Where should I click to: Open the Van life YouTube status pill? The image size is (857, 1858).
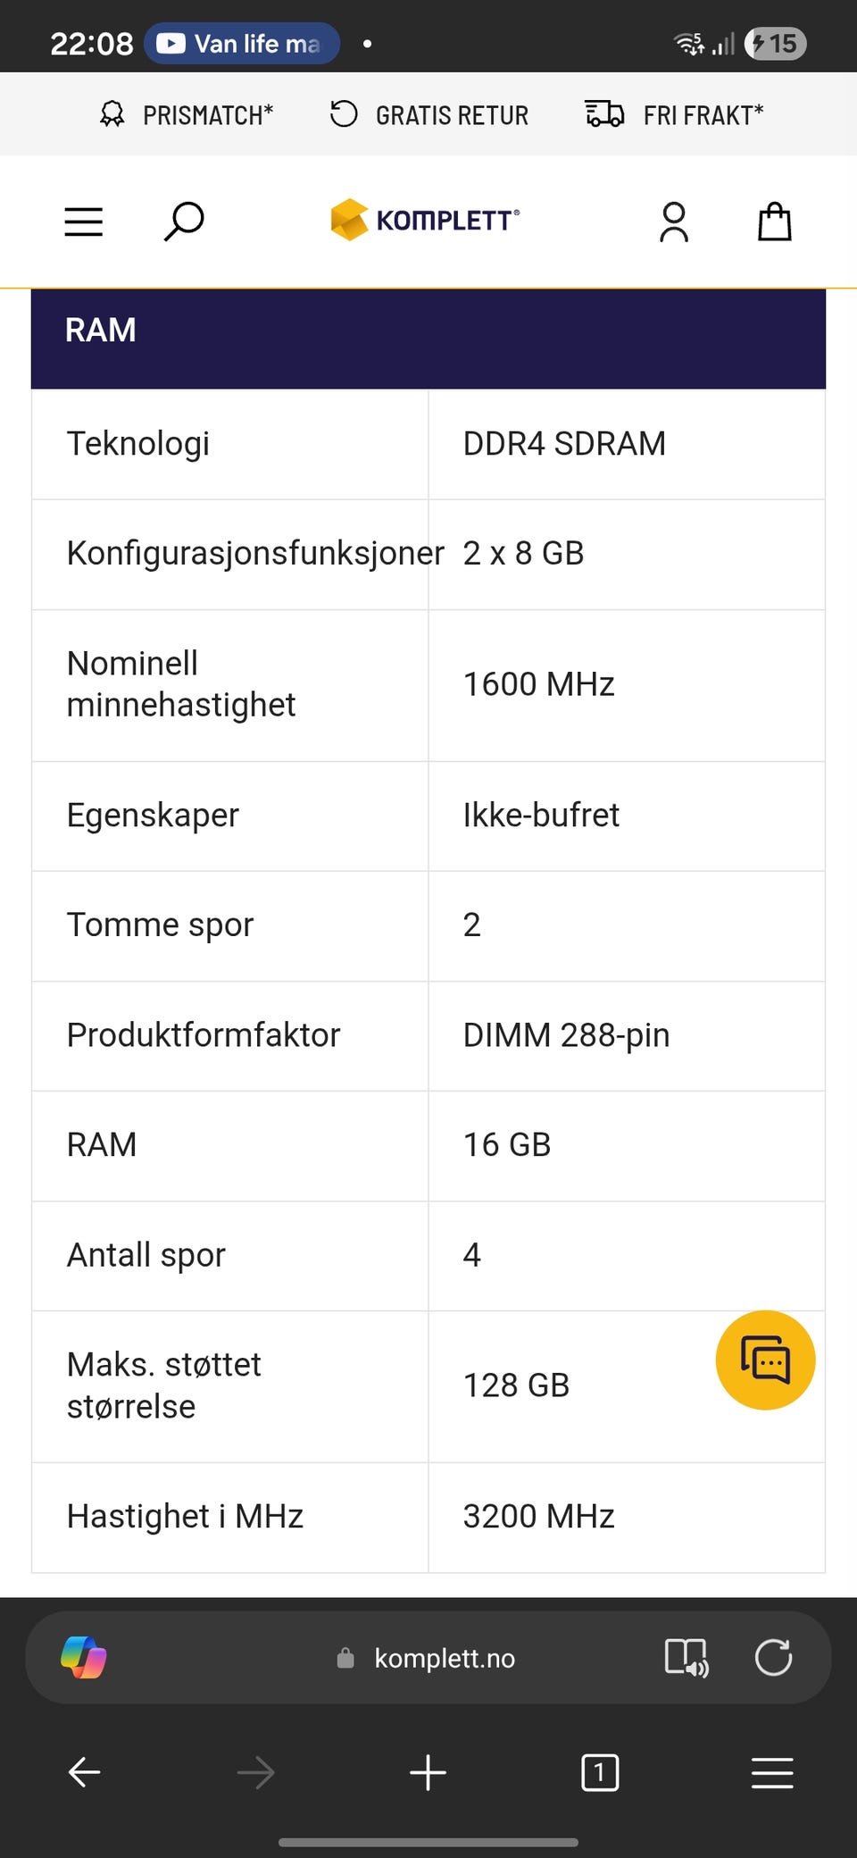coord(241,43)
